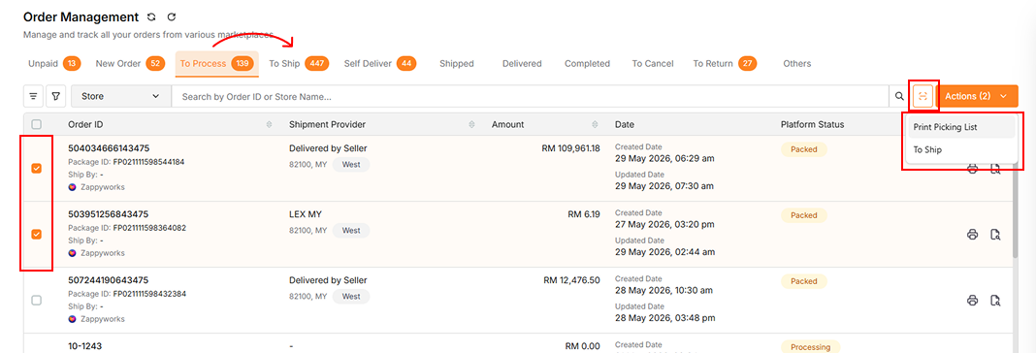
Task: Click Package ID FP021111598432384
Action: pyautogui.click(x=149, y=294)
